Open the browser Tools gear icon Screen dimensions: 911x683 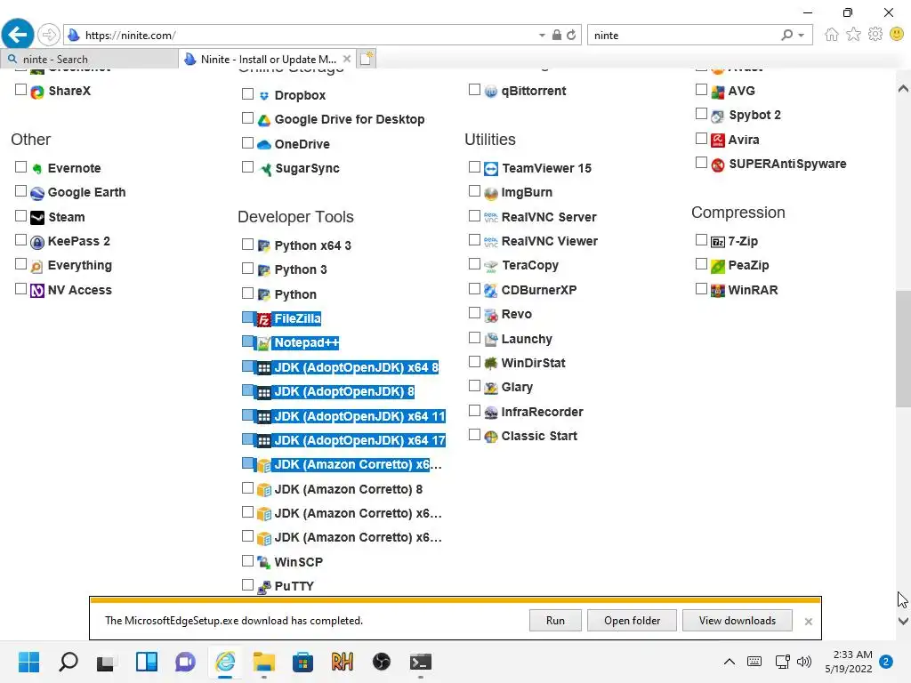(875, 35)
